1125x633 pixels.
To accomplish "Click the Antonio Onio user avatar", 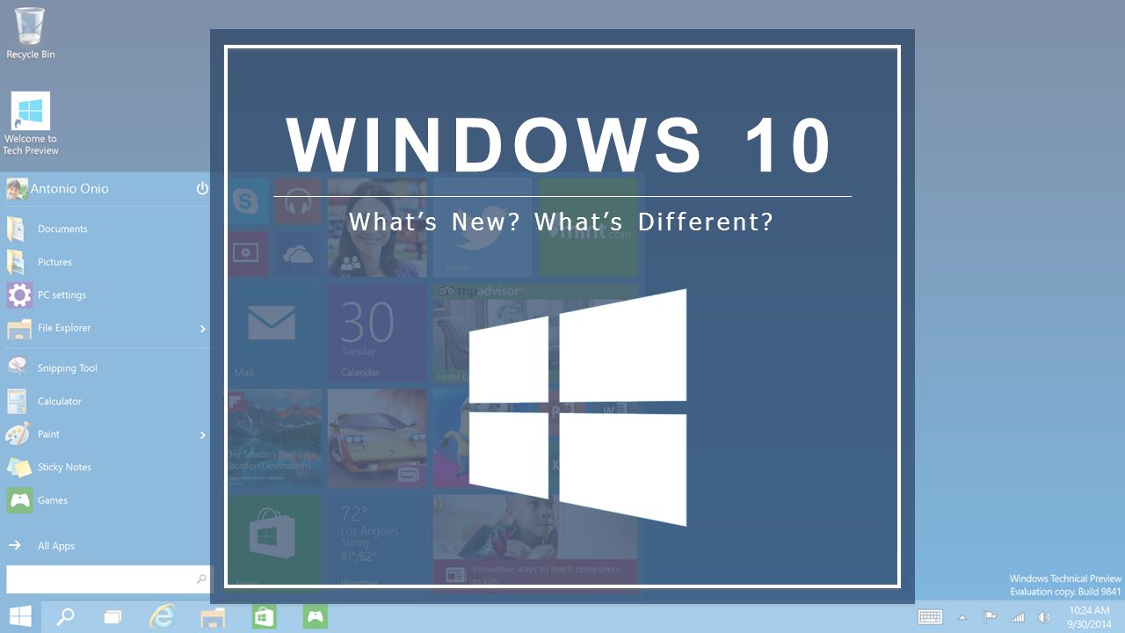I will (x=17, y=189).
